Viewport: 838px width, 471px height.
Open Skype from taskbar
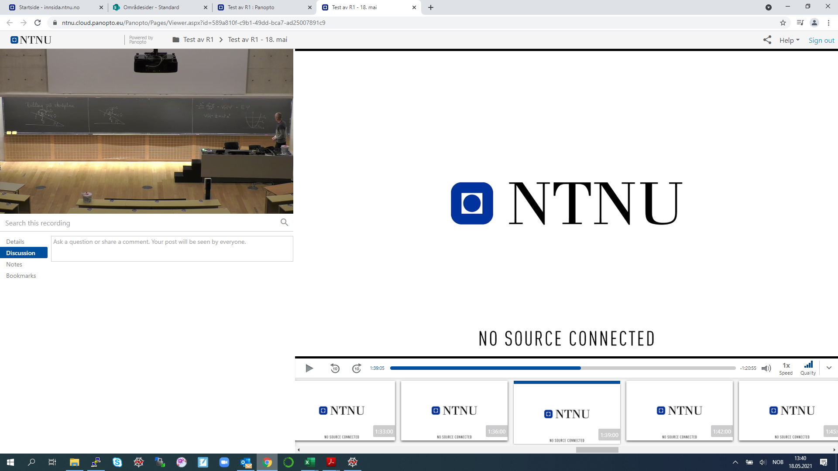[x=117, y=462]
